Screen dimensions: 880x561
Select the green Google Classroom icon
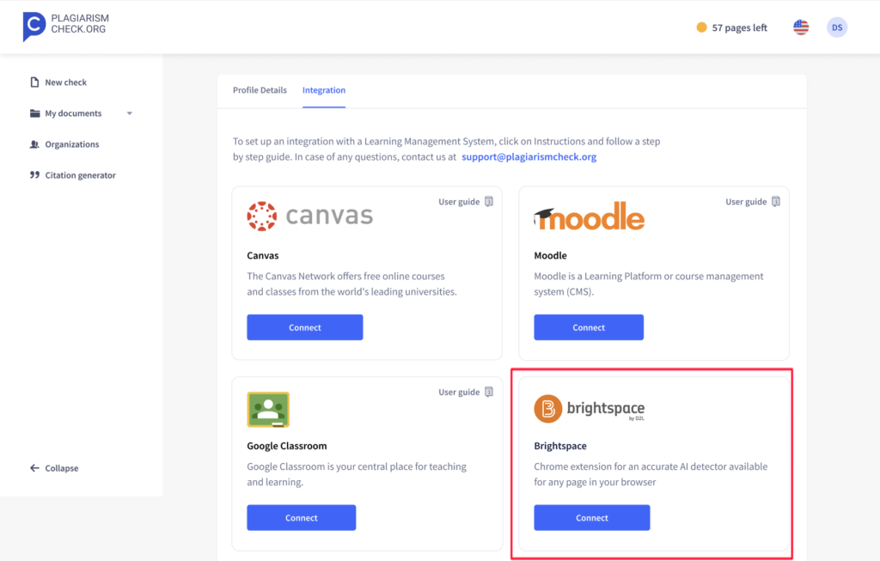(269, 410)
